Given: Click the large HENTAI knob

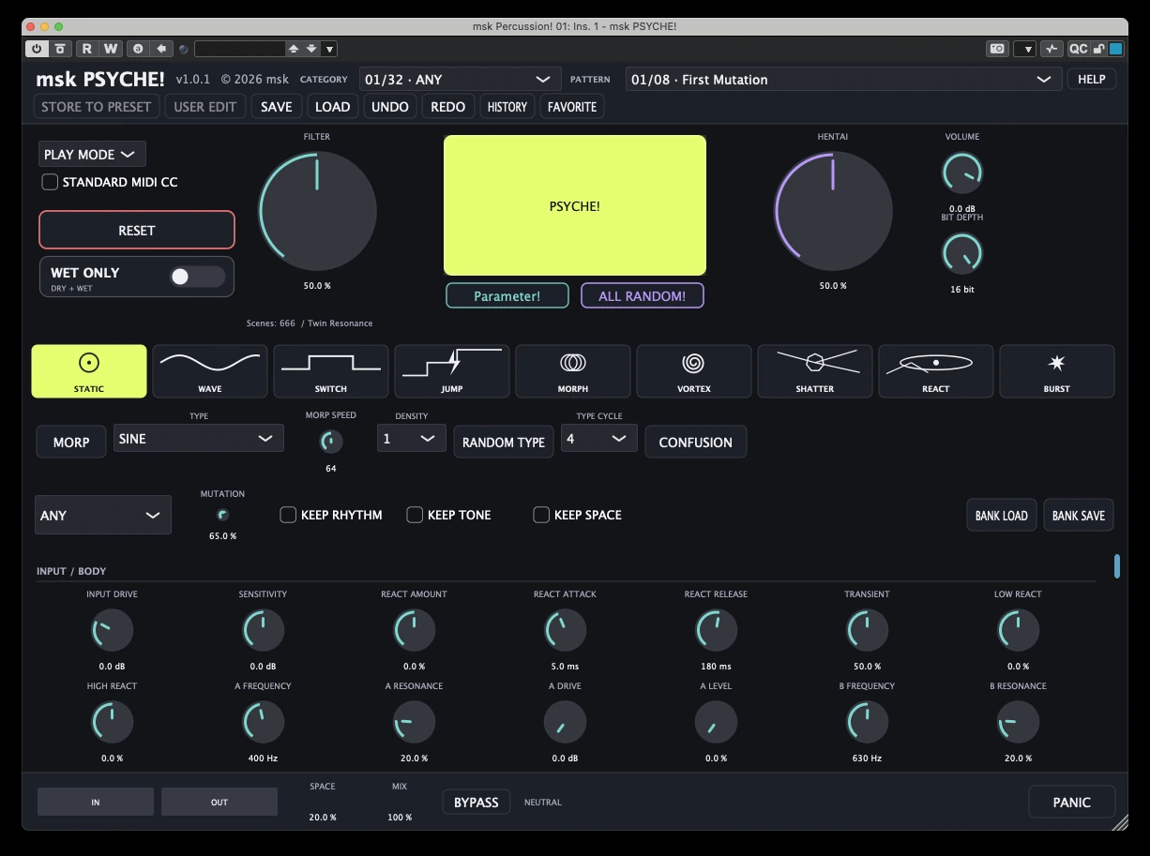Looking at the screenshot, I should point(833,211).
